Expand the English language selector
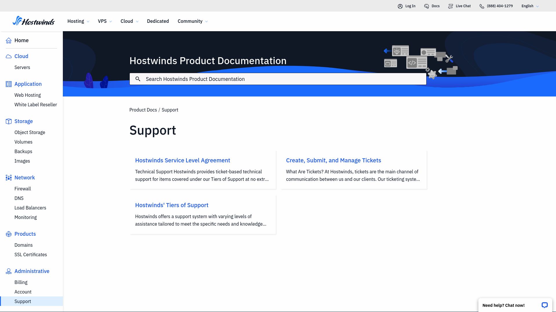This screenshot has width=556, height=312. tap(529, 6)
